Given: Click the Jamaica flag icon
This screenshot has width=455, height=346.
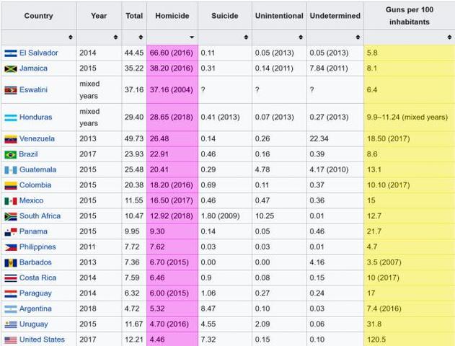Looking at the screenshot, I should [10, 68].
